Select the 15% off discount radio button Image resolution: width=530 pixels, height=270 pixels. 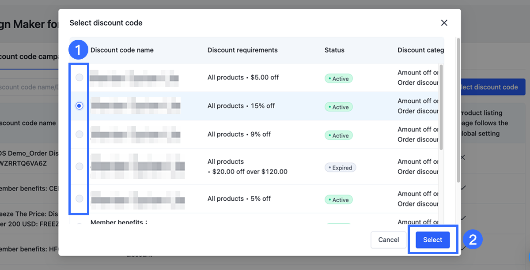pyautogui.click(x=79, y=106)
